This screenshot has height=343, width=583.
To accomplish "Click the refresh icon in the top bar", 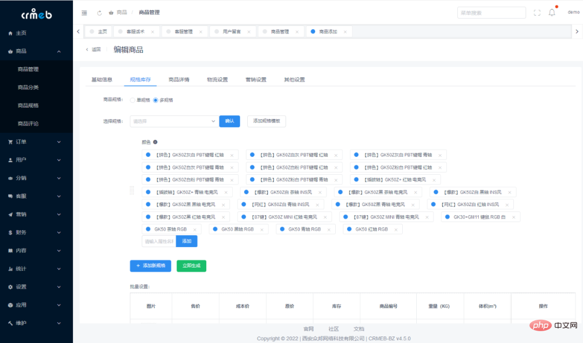I will [x=99, y=12].
